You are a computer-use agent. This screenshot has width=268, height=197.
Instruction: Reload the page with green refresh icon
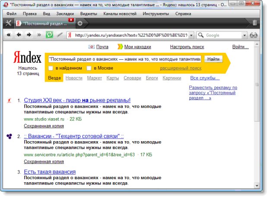pos(49,35)
